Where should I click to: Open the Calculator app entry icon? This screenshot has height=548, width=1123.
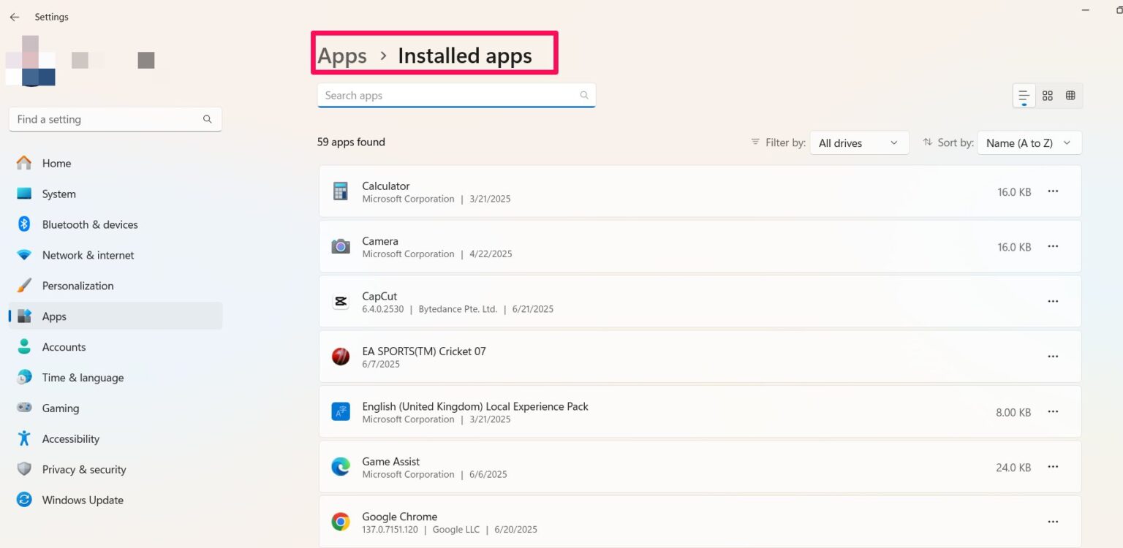[x=340, y=191]
